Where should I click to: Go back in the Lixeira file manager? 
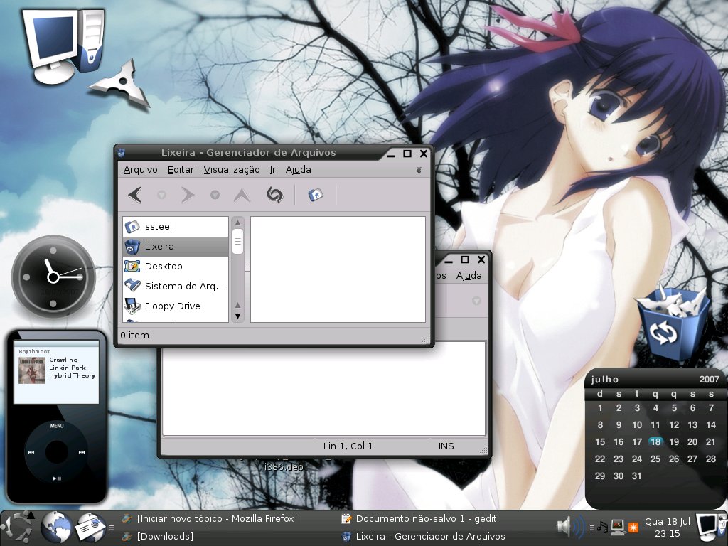pyautogui.click(x=135, y=195)
